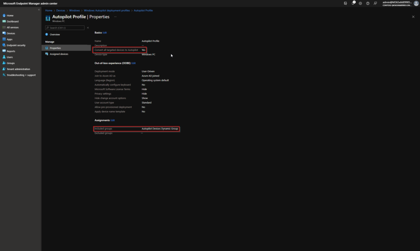Click the Properties menu icon
The image size is (420, 251).
click(47, 48)
